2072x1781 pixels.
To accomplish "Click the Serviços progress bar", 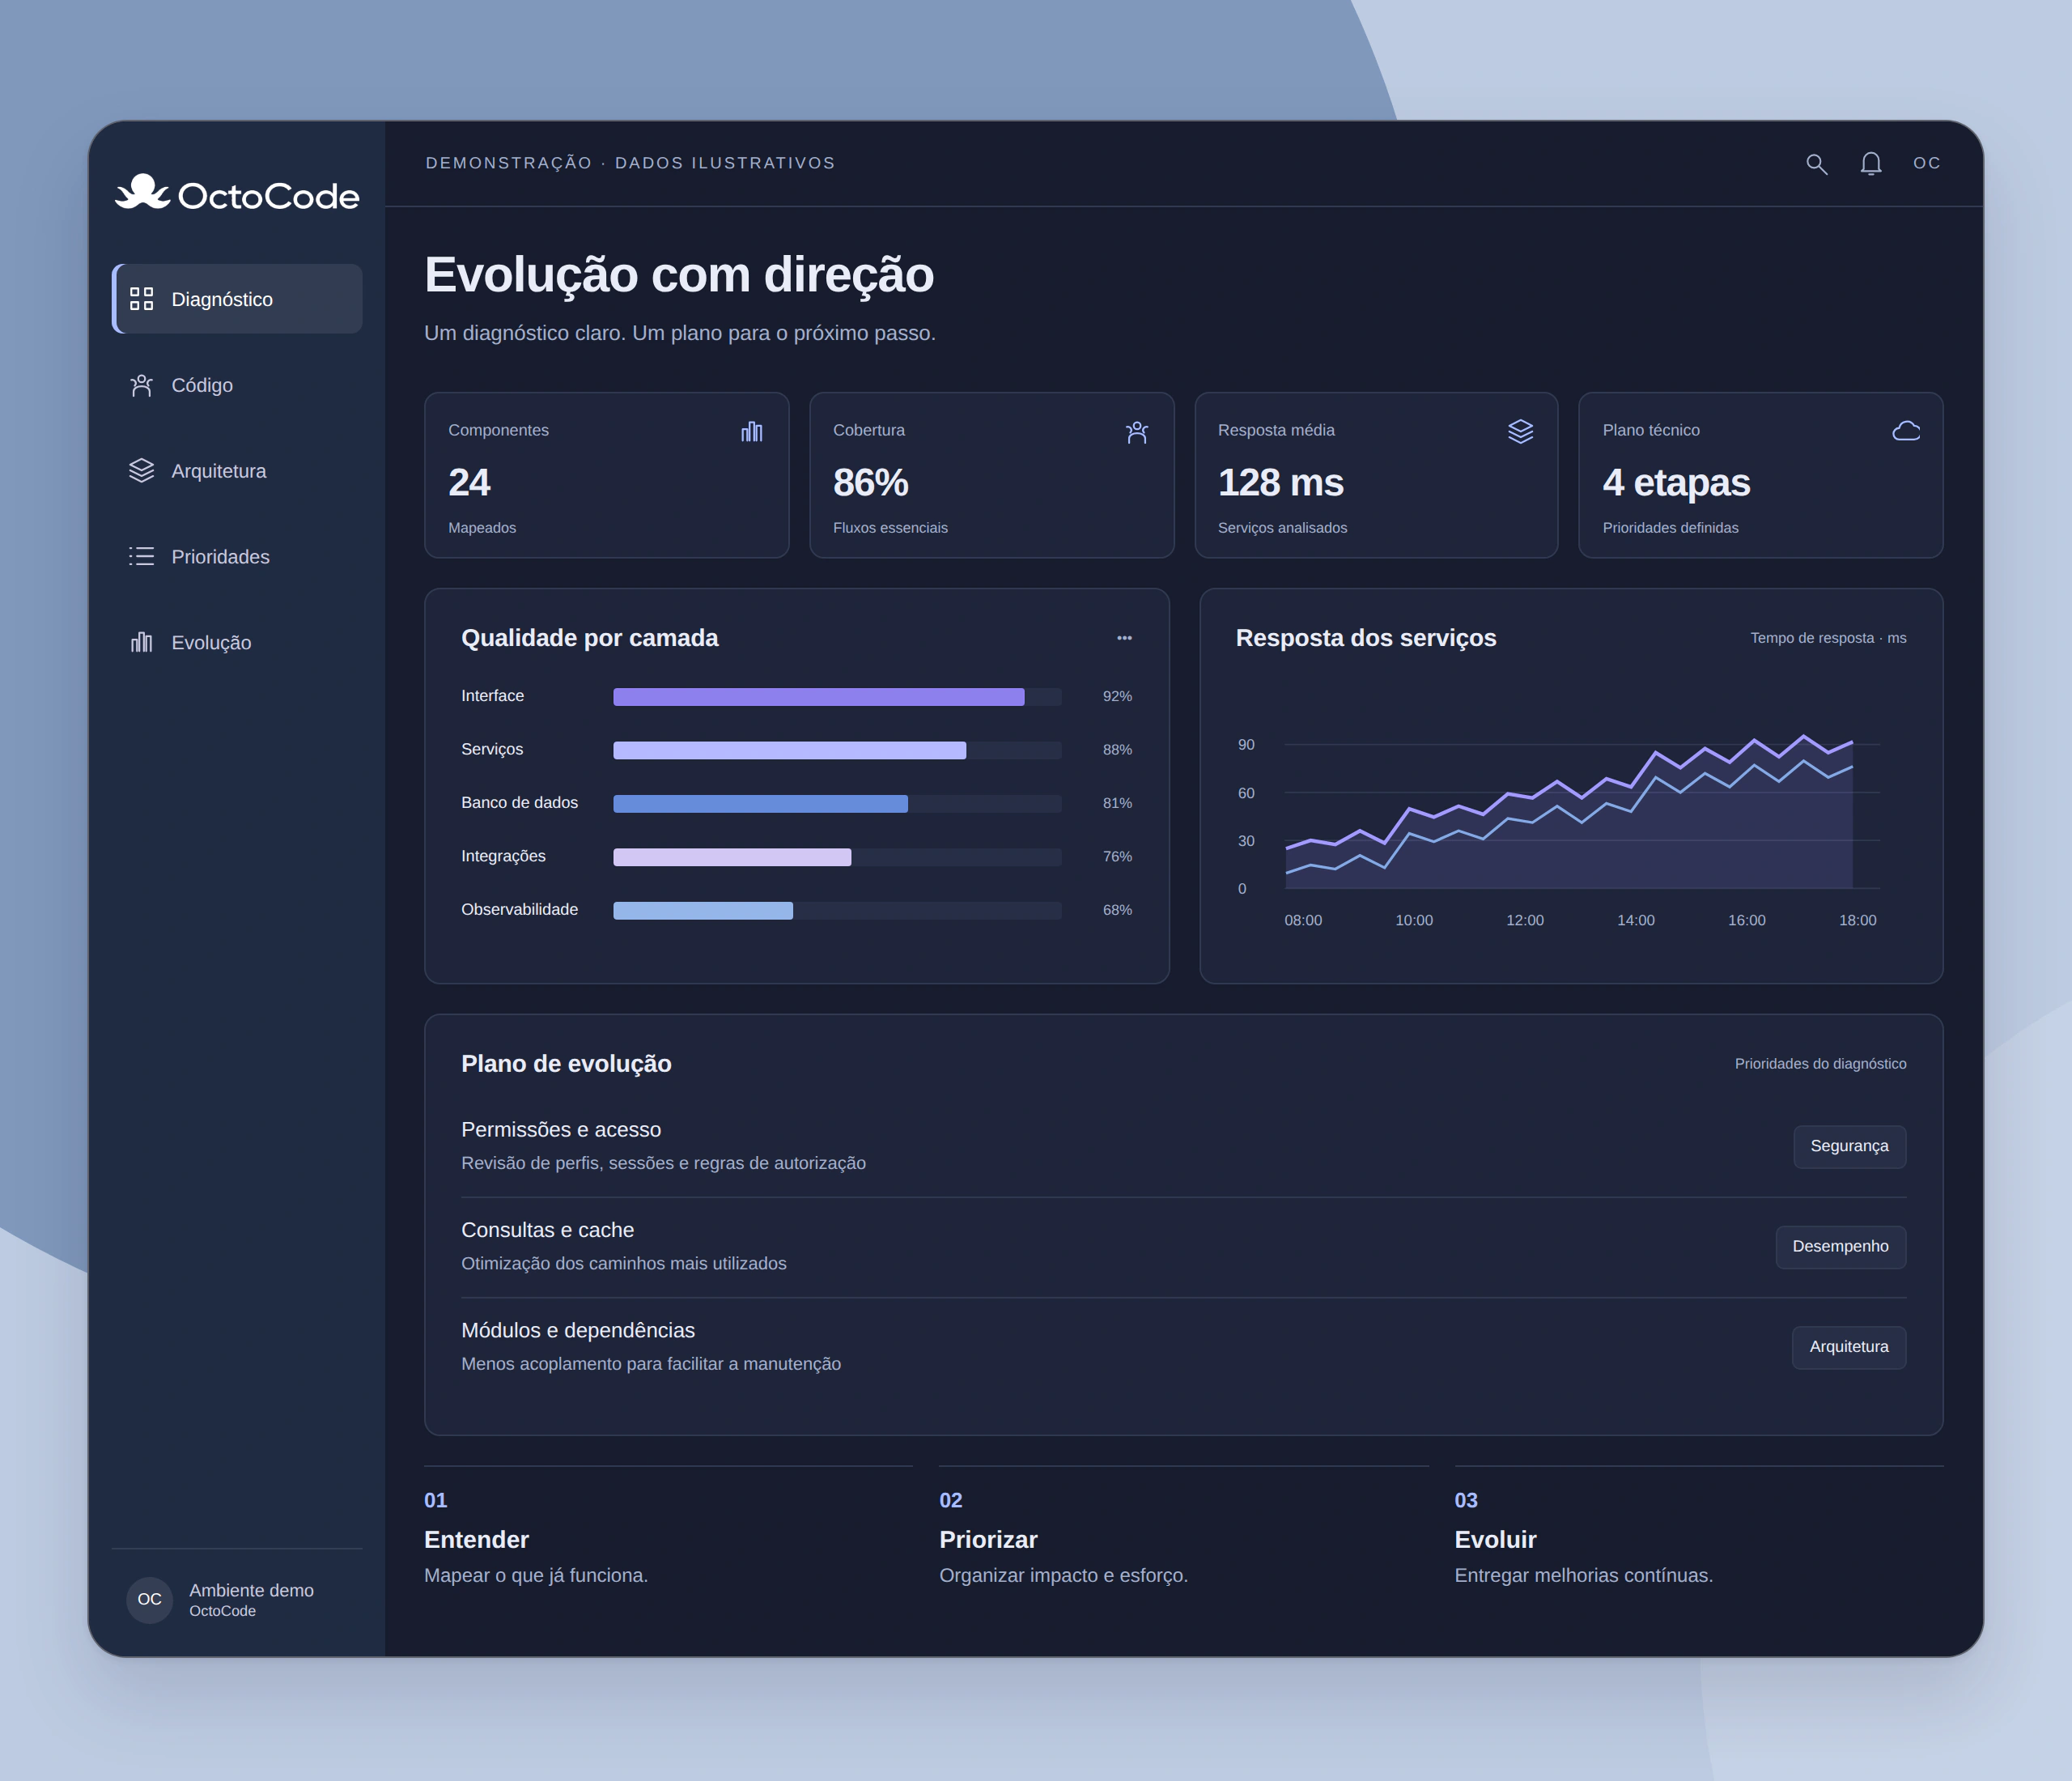I will (837, 750).
